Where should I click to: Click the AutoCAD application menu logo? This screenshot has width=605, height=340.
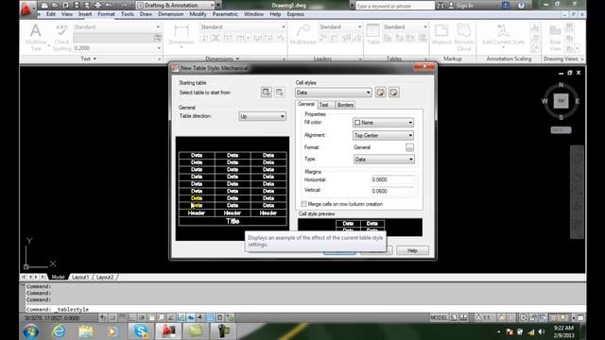pos(26,8)
